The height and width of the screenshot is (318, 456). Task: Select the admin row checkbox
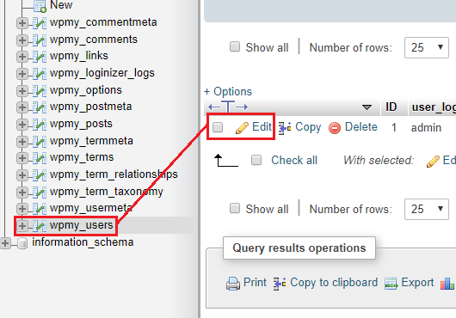[x=218, y=127]
